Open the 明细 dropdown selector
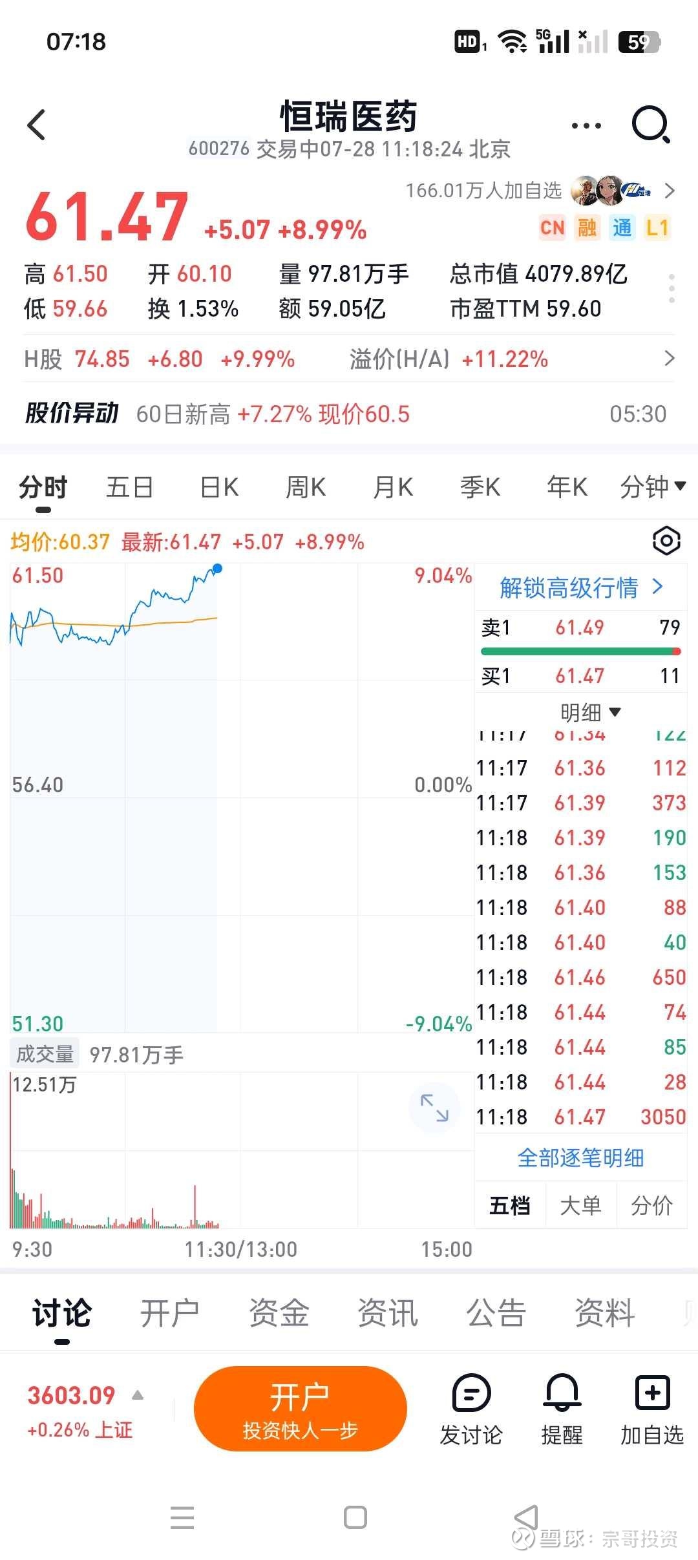The image size is (698, 1560). 590,712
